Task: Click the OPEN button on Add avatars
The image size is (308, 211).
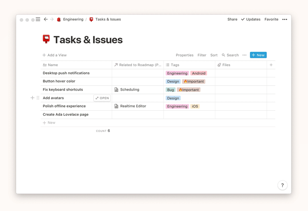Action: (x=102, y=98)
